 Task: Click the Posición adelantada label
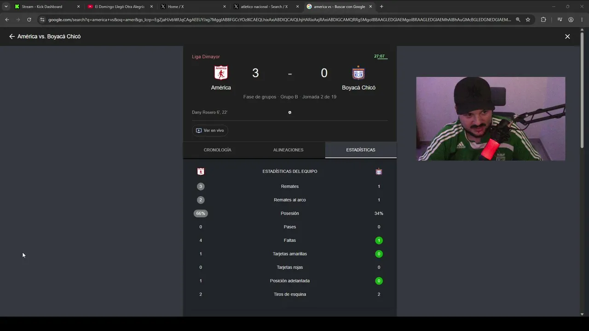(x=290, y=281)
